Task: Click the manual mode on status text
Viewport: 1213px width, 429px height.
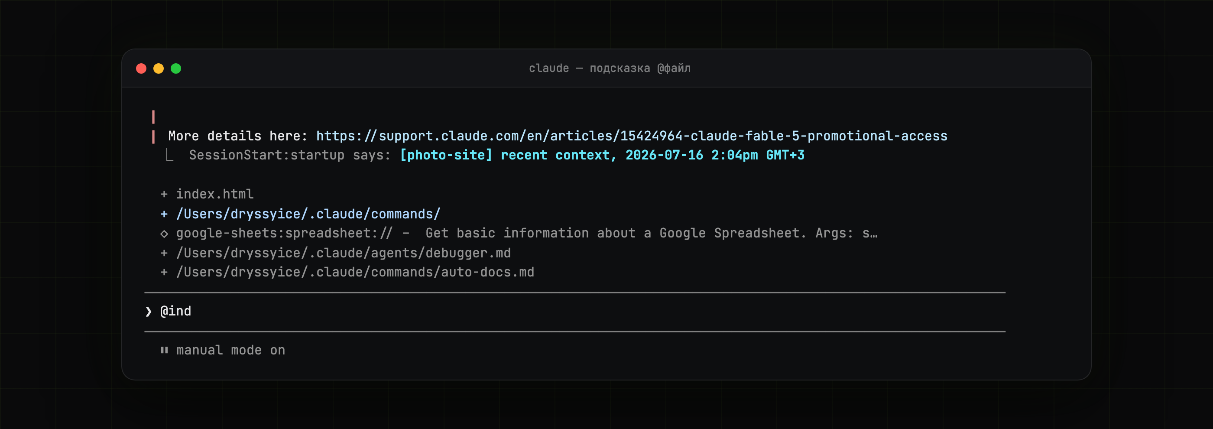Action: click(x=230, y=351)
